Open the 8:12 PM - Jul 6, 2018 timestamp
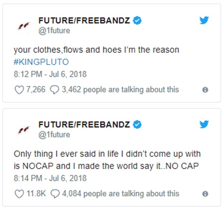The width and height of the screenshot is (223, 211). click(x=50, y=74)
